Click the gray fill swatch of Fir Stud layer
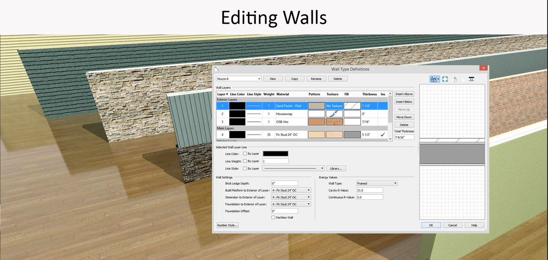 pos(352,135)
